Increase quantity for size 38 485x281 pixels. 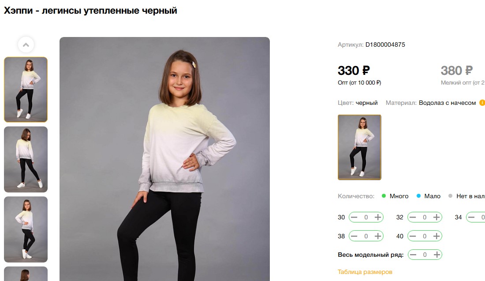click(378, 236)
